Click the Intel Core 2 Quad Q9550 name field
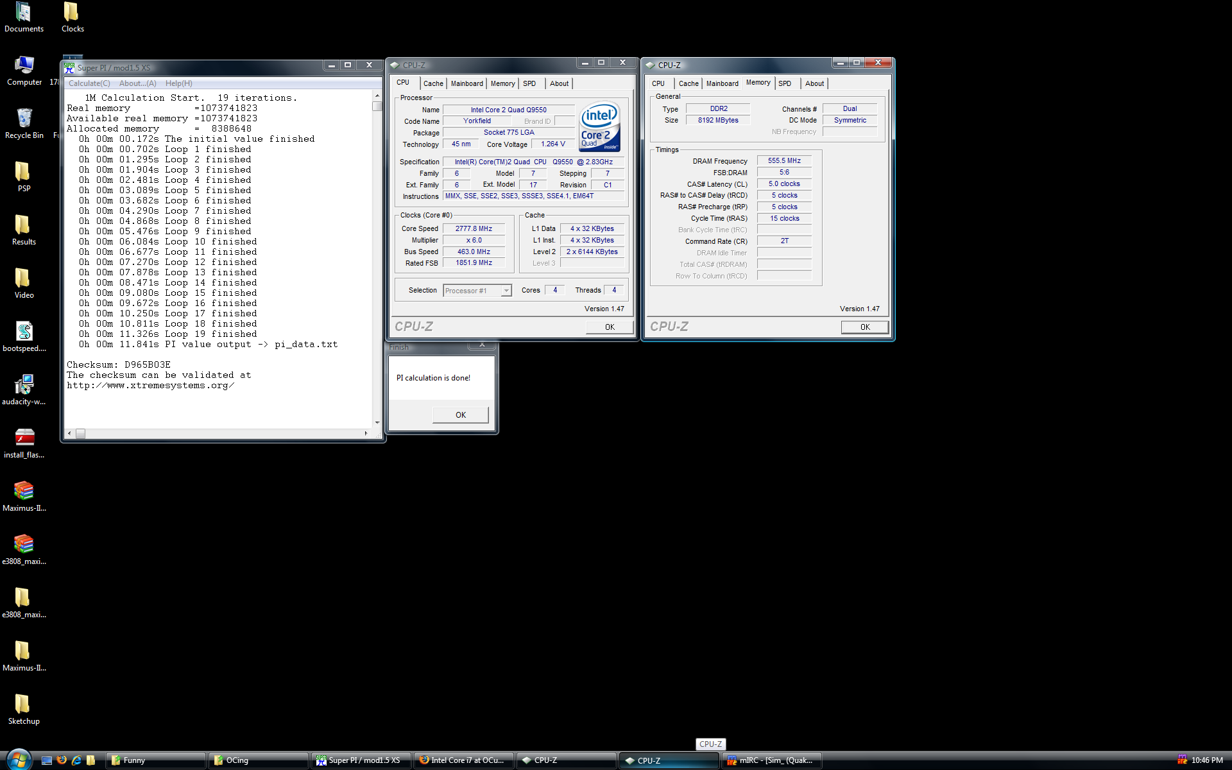 click(x=508, y=110)
